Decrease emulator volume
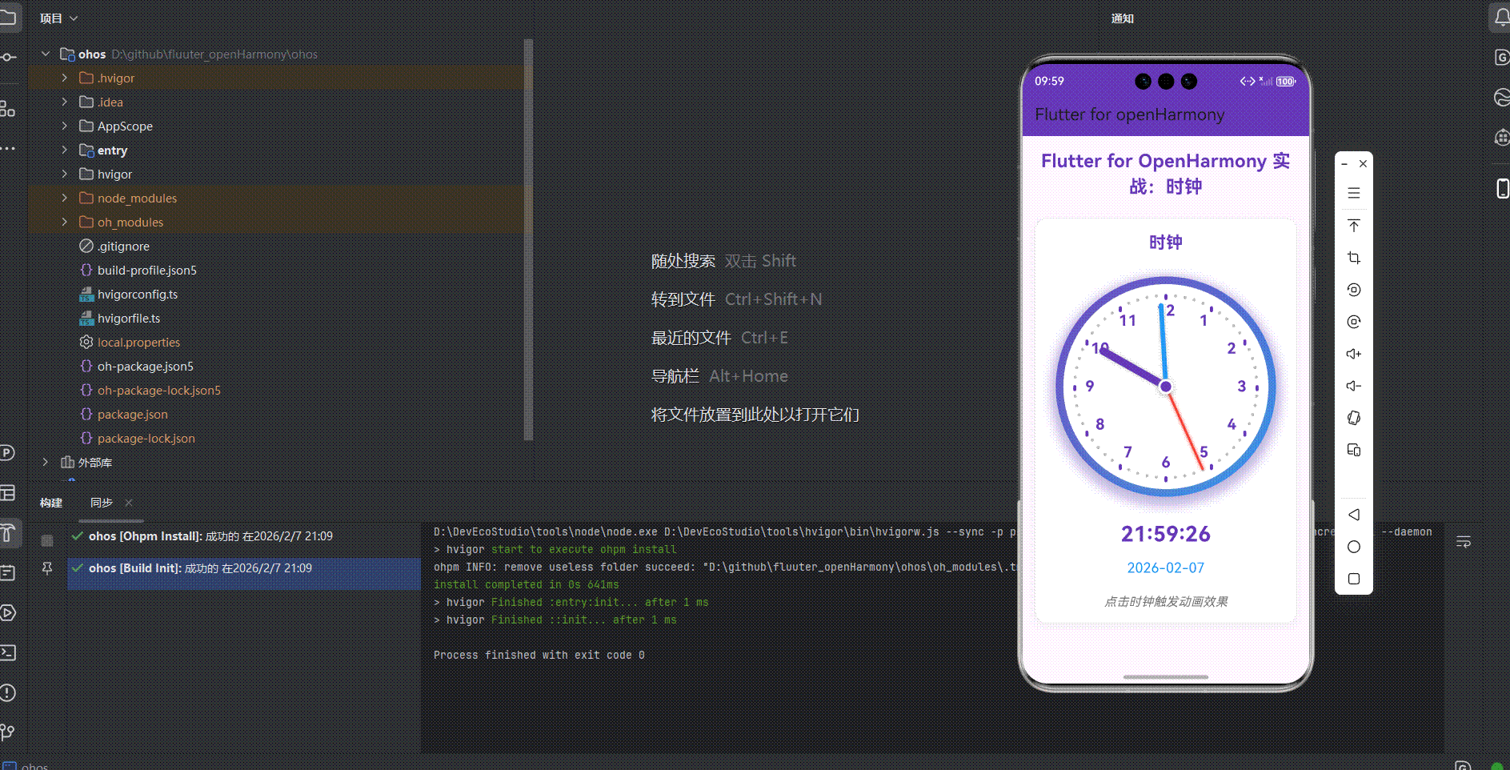The height and width of the screenshot is (770, 1510). 1354,386
